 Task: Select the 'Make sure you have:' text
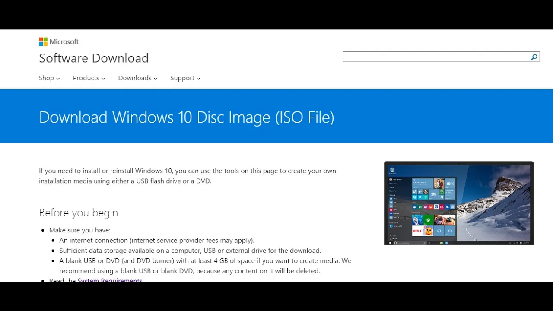click(x=80, y=230)
